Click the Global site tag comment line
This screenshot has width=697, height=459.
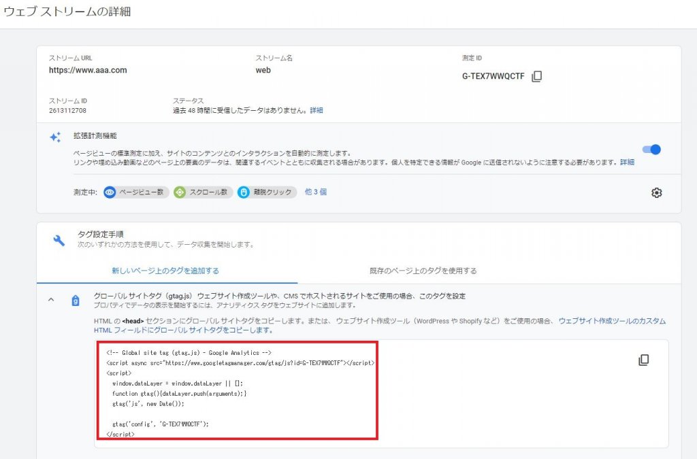[x=189, y=352]
